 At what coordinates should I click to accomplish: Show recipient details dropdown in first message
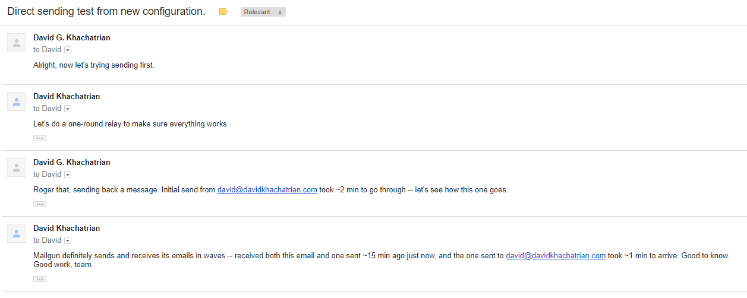68,50
